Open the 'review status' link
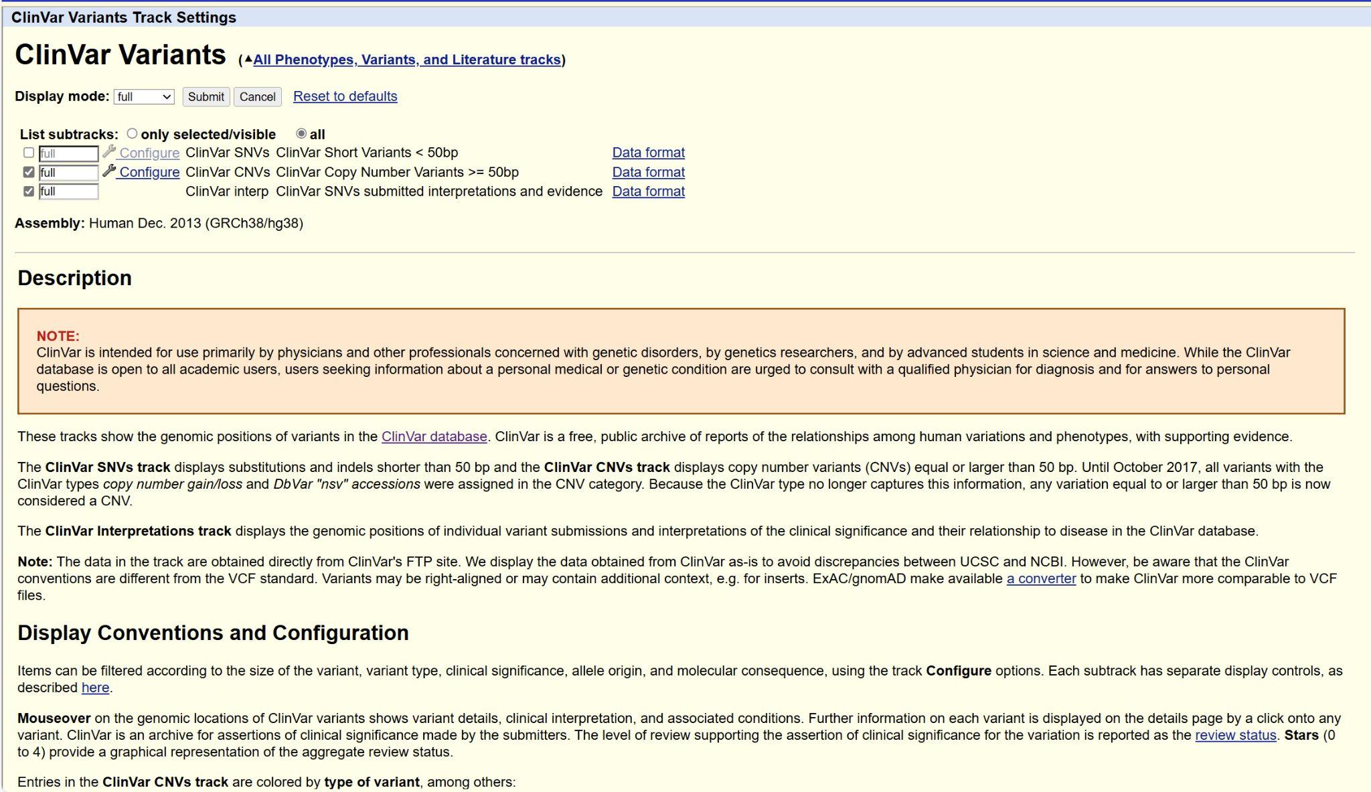Screen dimensions: 1371x792 tap(1236, 735)
